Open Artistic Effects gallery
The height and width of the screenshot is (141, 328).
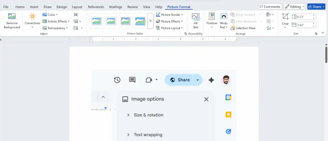(56, 21)
